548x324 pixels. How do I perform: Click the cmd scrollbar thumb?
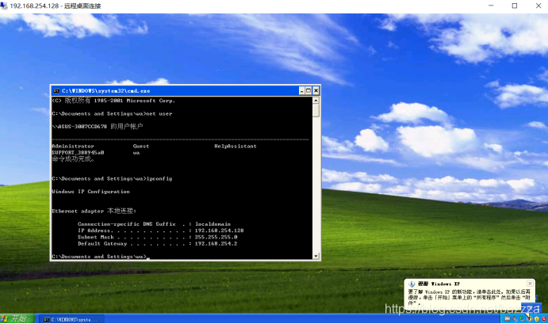coord(316,110)
